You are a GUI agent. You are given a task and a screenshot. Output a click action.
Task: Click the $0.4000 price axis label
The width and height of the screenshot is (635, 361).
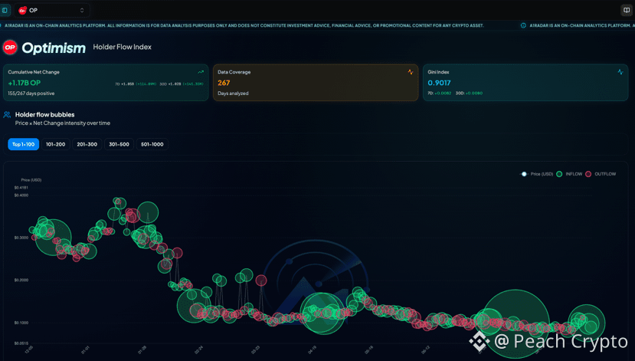[x=21, y=195]
